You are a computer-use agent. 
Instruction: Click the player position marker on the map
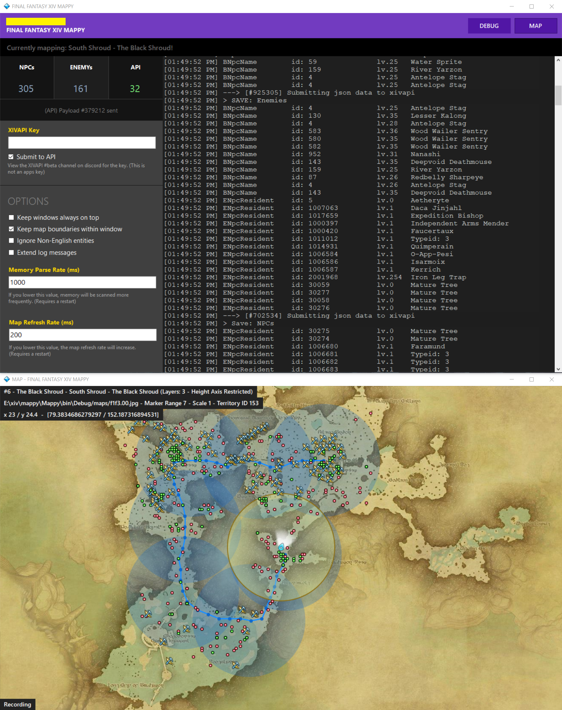pos(281,547)
